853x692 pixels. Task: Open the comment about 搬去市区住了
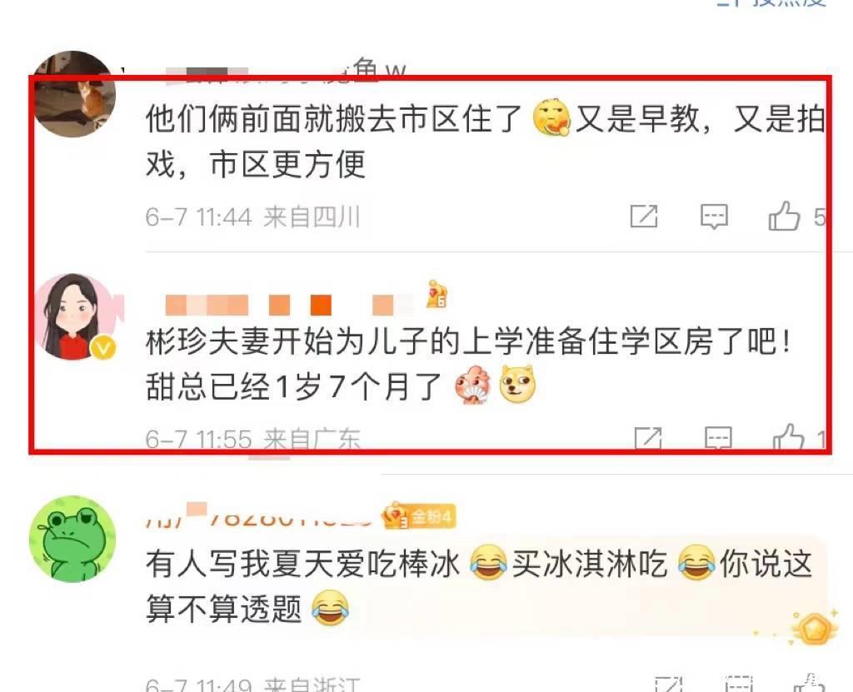486,141
